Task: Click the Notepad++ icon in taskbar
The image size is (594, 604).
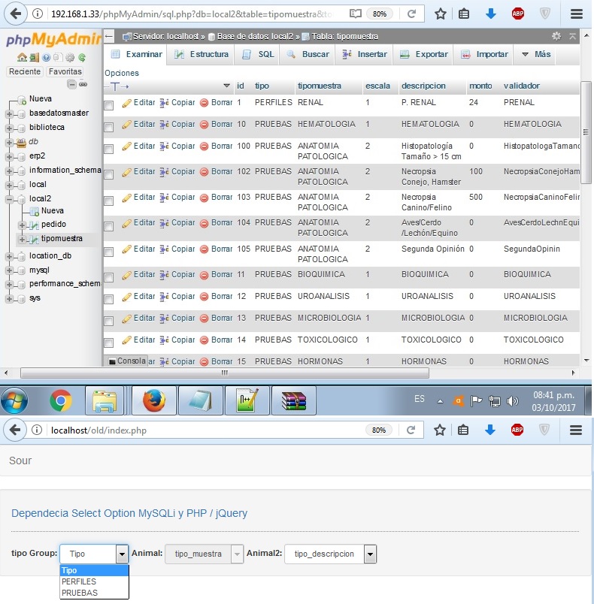Action: [x=247, y=401]
